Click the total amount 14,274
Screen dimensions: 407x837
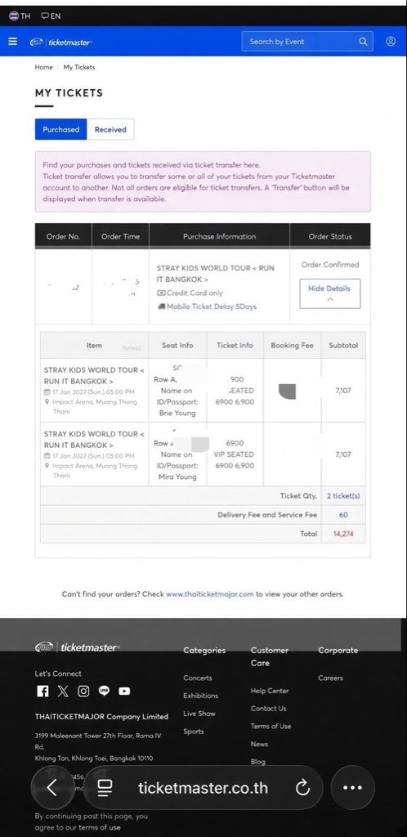(343, 533)
